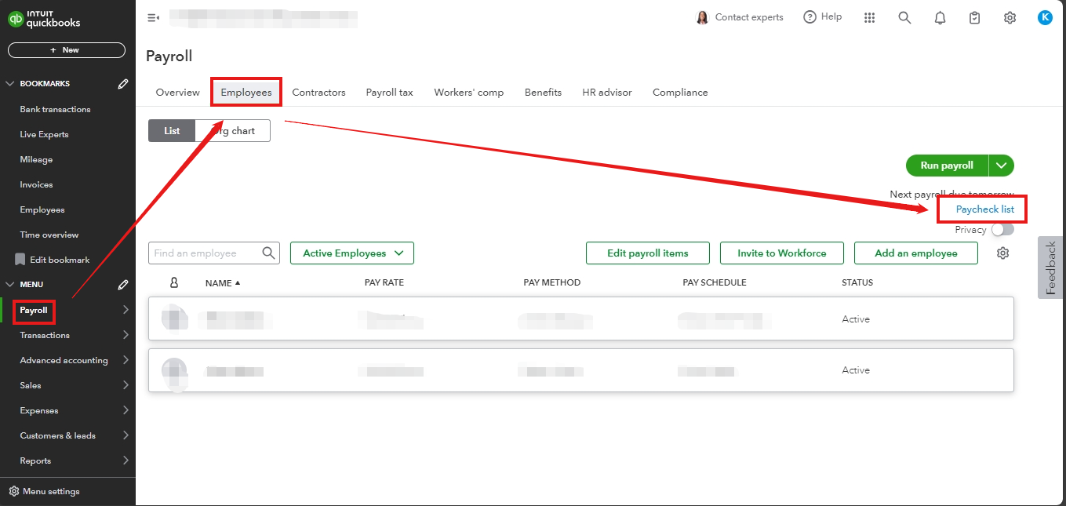
Task: Edit the menu with pencil icon
Action: pyautogui.click(x=123, y=284)
